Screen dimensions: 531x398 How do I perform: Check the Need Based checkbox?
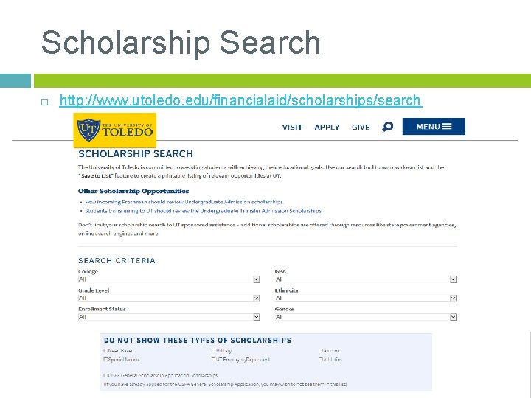[107, 351]
